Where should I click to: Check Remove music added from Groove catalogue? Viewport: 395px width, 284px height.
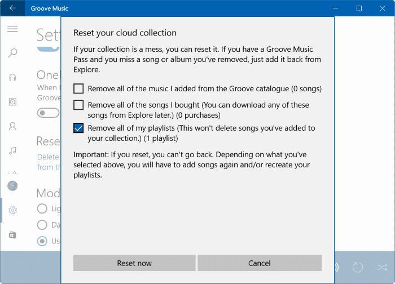[78, 88]
